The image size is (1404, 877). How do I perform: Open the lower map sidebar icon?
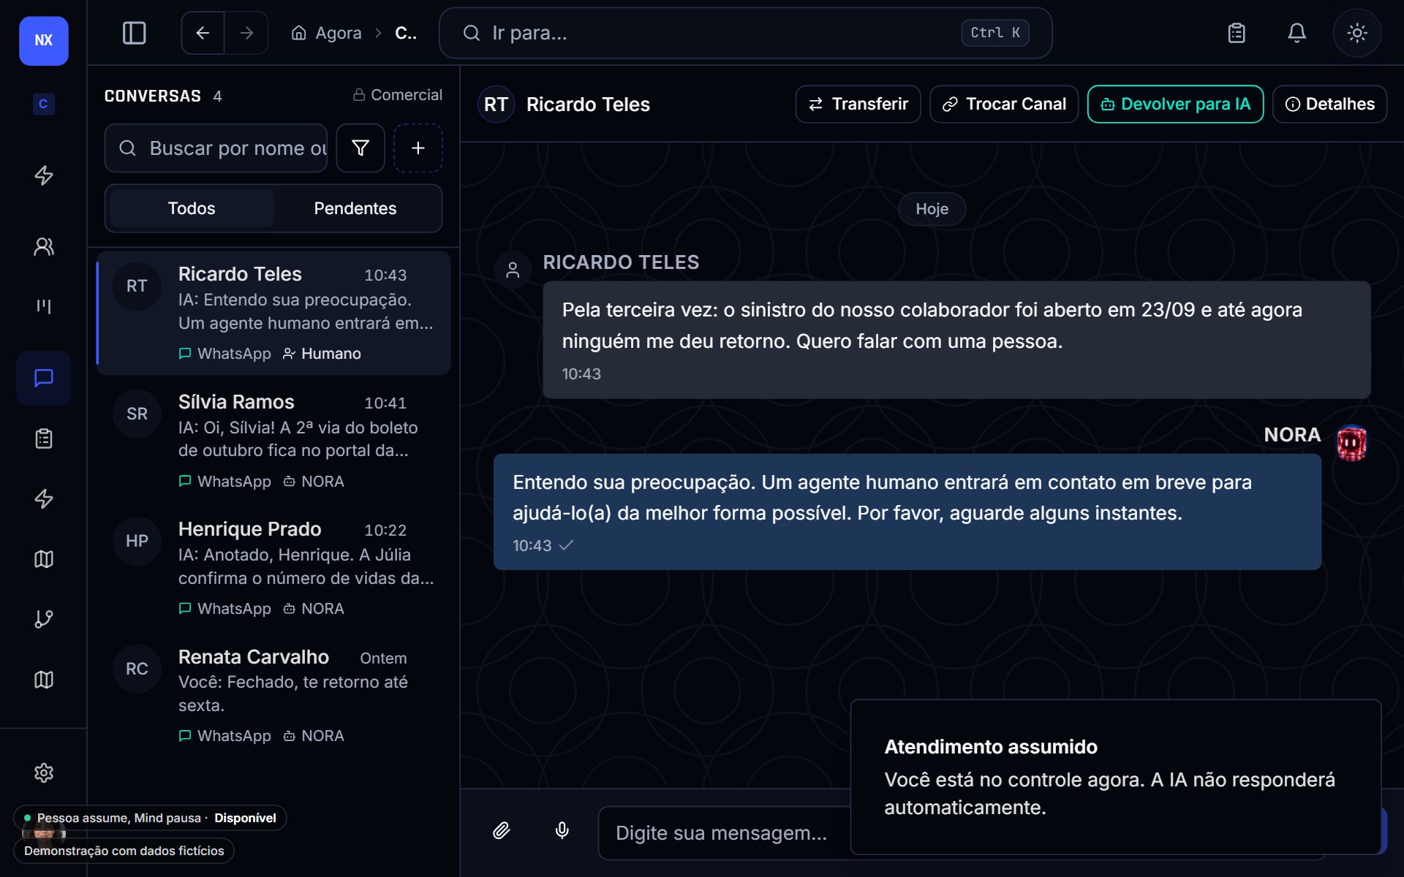click(x=43, y=680)
